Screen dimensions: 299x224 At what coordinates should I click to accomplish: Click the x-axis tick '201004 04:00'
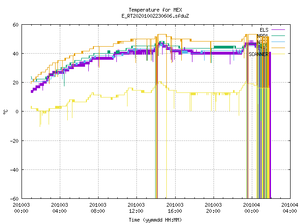pyautogui.click(x=290, y=208)
